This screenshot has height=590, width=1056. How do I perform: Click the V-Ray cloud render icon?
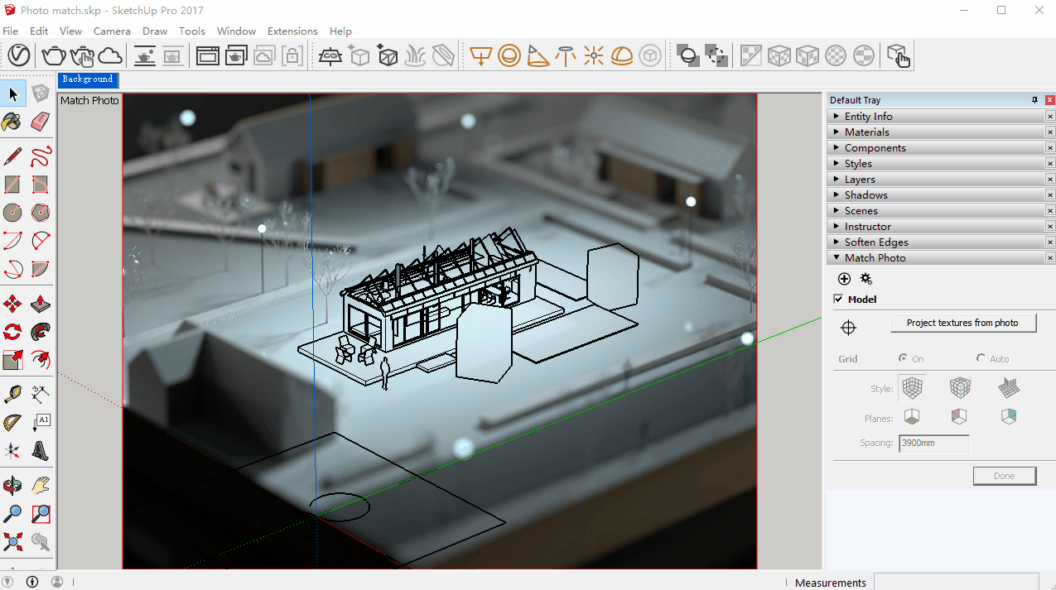(110, 55)
